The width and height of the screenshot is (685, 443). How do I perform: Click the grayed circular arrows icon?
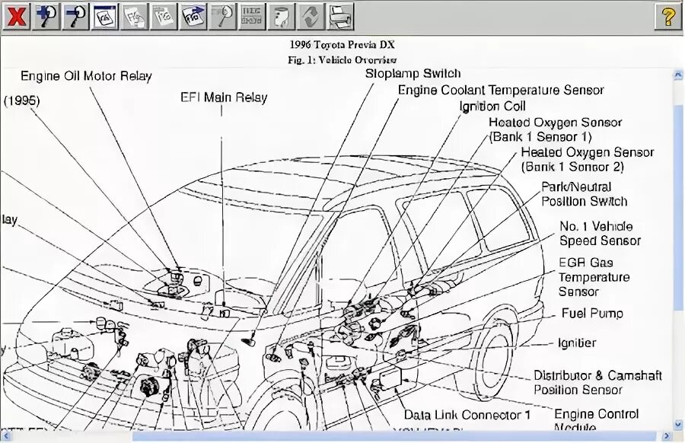point(311,17)
